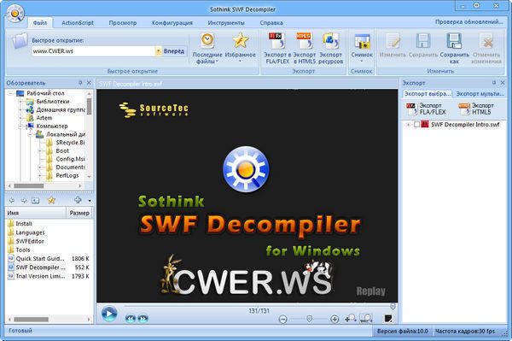The height and width of the screenshot is (341, 512).
Task: Sort by Размер column header
Action: click(x=79, y=213)
